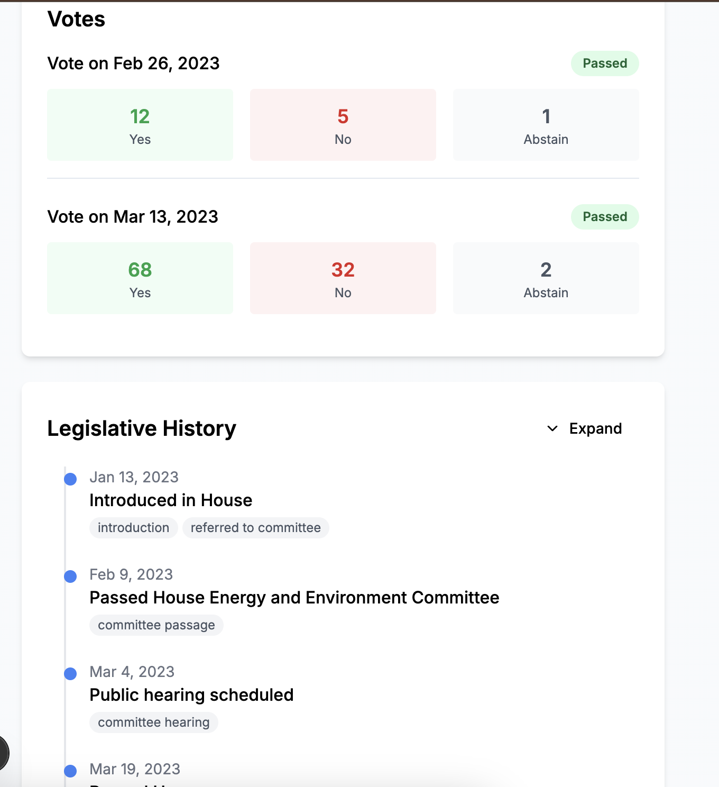Click the 12 Yes vote box
Viewport: 719px width, 787px height.
click(140, 125)
